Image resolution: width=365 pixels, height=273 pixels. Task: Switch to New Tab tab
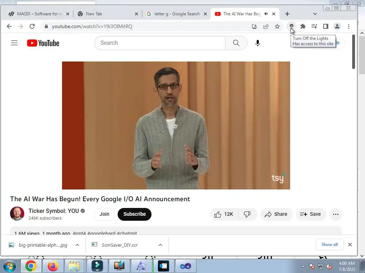click(106, 14)
